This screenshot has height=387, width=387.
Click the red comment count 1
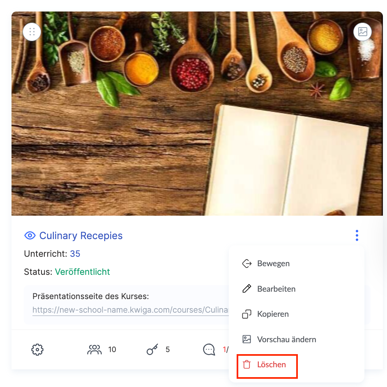tap(224, 350)
